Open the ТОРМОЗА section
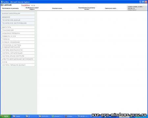 pyautogui.click(x=18, y=39)
